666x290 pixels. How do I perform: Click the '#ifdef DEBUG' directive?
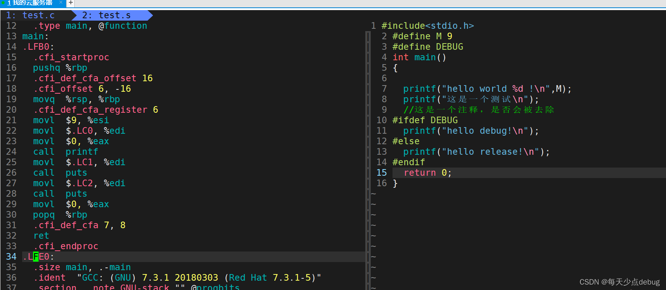(x=425, y=120)
